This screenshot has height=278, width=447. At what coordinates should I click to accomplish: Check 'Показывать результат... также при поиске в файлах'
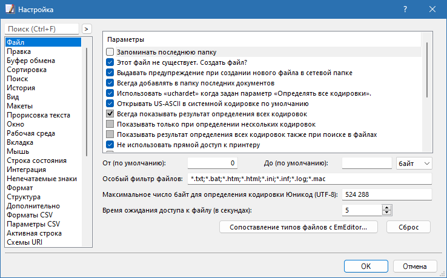tap(110, 134)
